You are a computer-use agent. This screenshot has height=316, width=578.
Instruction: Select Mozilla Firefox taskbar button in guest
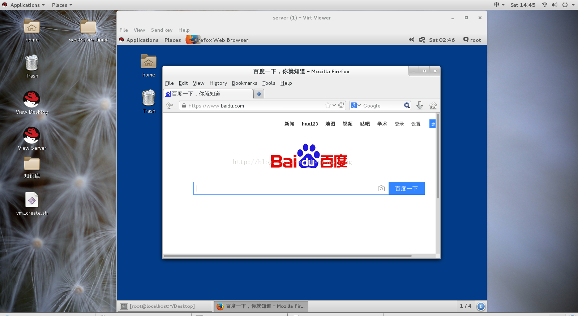point(261,306)
